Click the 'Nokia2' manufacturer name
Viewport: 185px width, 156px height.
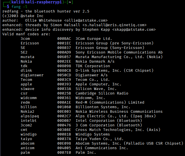pyautogui.click(x=27, y=112)
